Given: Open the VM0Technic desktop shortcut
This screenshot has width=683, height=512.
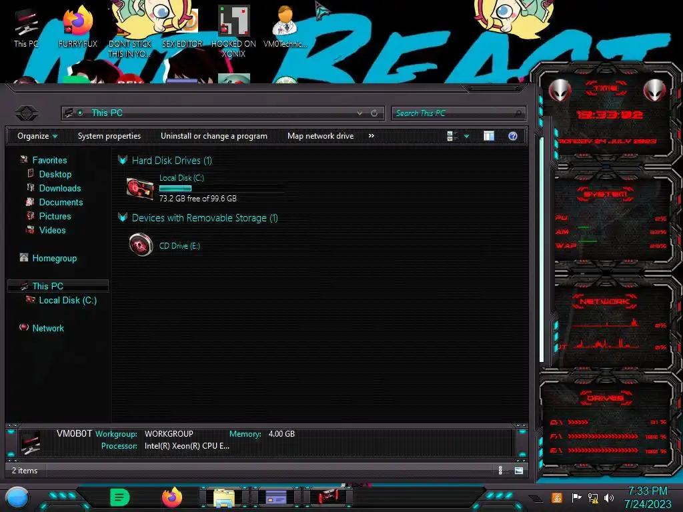Looking at the screenshot, I should (x=285, y=28).
